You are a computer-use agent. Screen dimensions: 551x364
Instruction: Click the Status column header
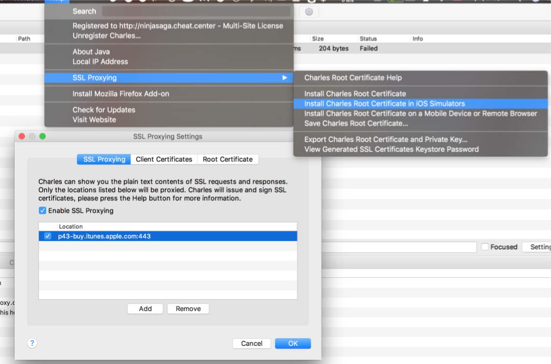coord(369,39)
